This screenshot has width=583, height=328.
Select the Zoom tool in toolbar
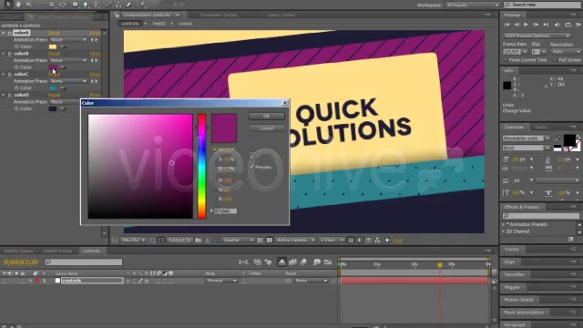coord(28,5)
